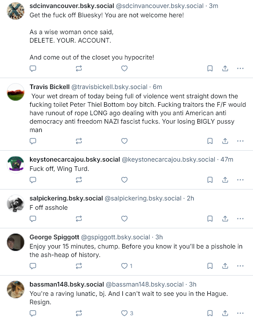The height and width of the screenshot is (322, 253).
Task: Repost George Spiggott's post
Action: coord(78,266)
